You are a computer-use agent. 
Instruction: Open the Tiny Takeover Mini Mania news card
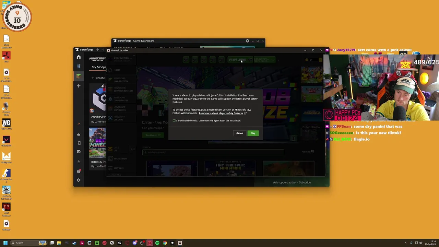[x=230, y=168]
